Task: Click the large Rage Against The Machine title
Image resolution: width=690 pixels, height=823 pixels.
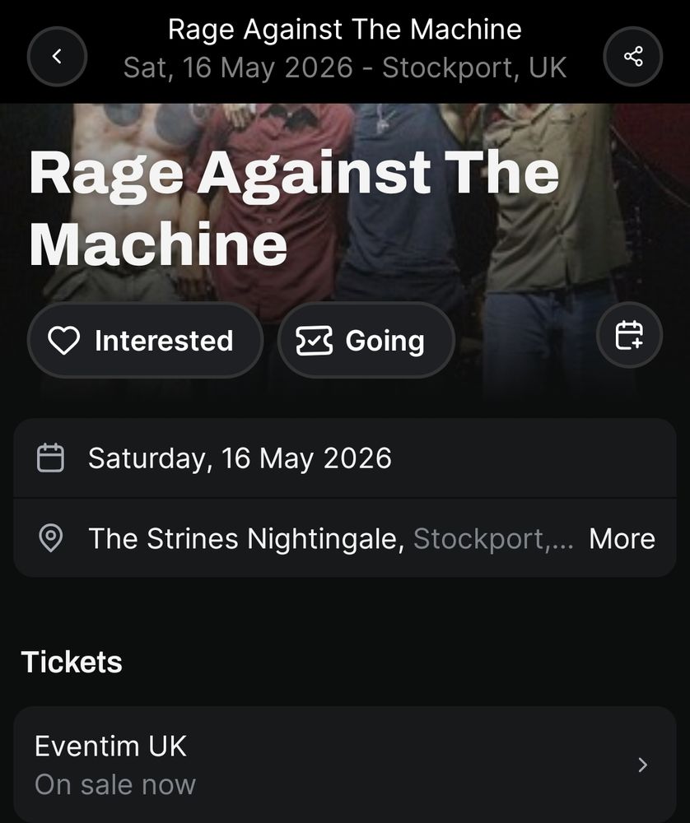Action: click(294, 208)
